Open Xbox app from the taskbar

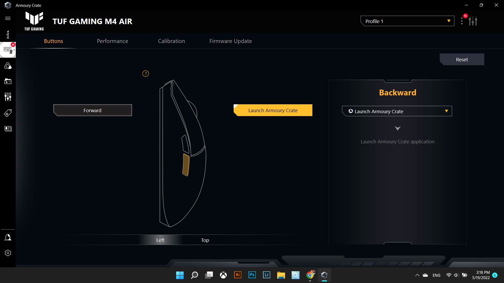[223, 275]
